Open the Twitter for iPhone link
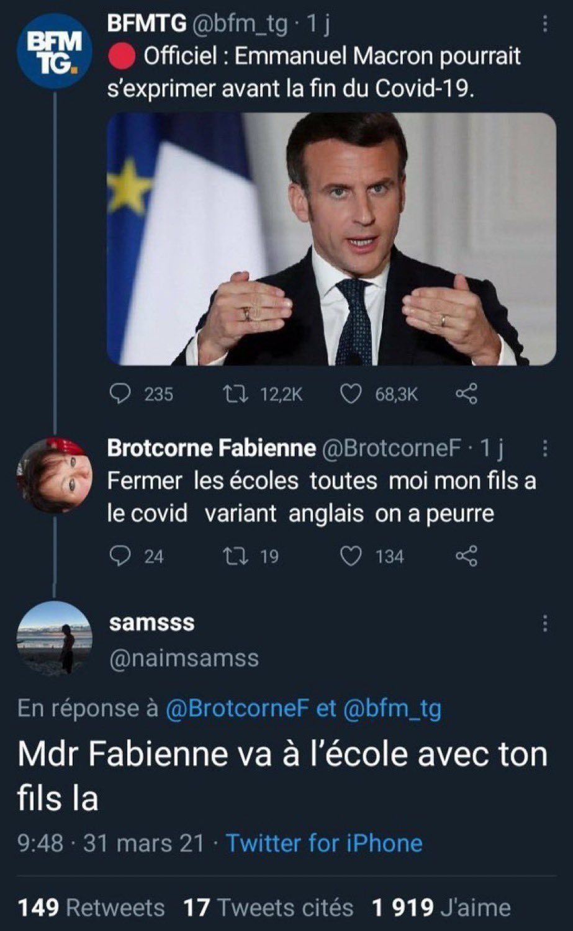This screenshot has height=931, width=573. [x=324, y=843]
